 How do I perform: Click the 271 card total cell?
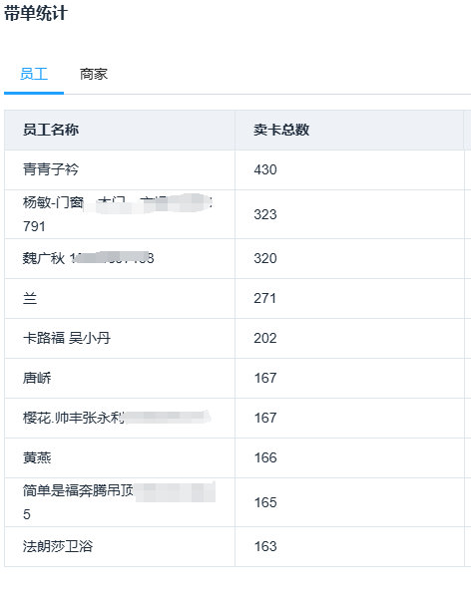point(349,299)
